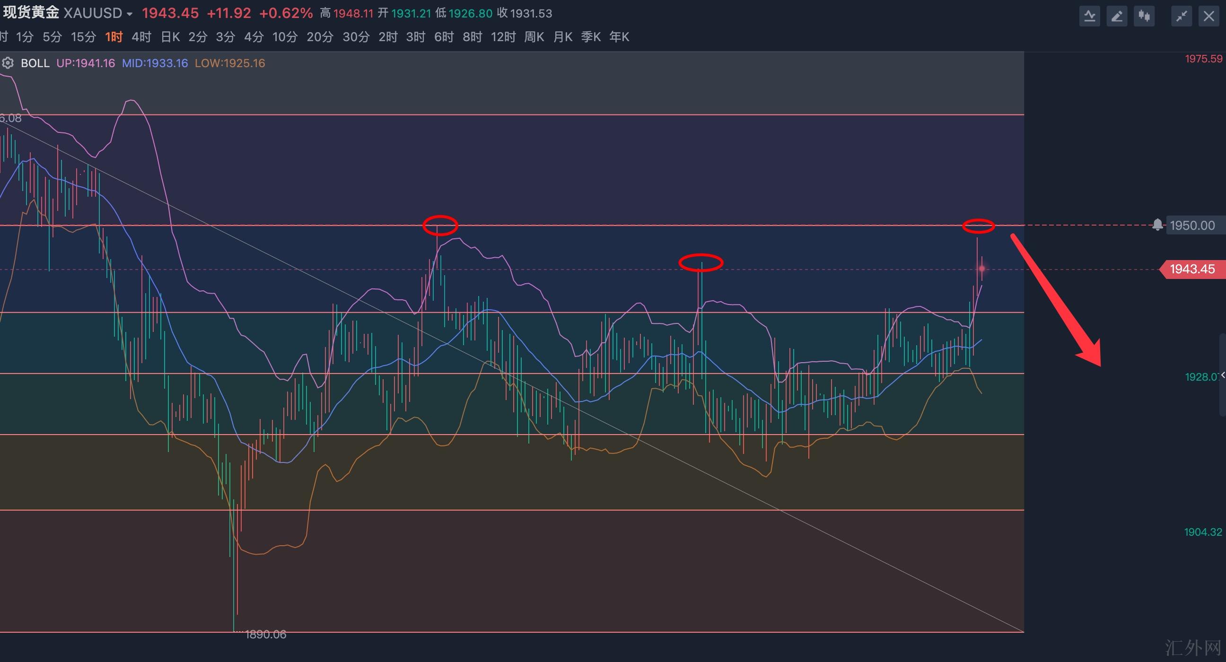This screenshot has height=662, width=1226.
Task: Switch to the 日K timeframe
Action: pos(170,36)
